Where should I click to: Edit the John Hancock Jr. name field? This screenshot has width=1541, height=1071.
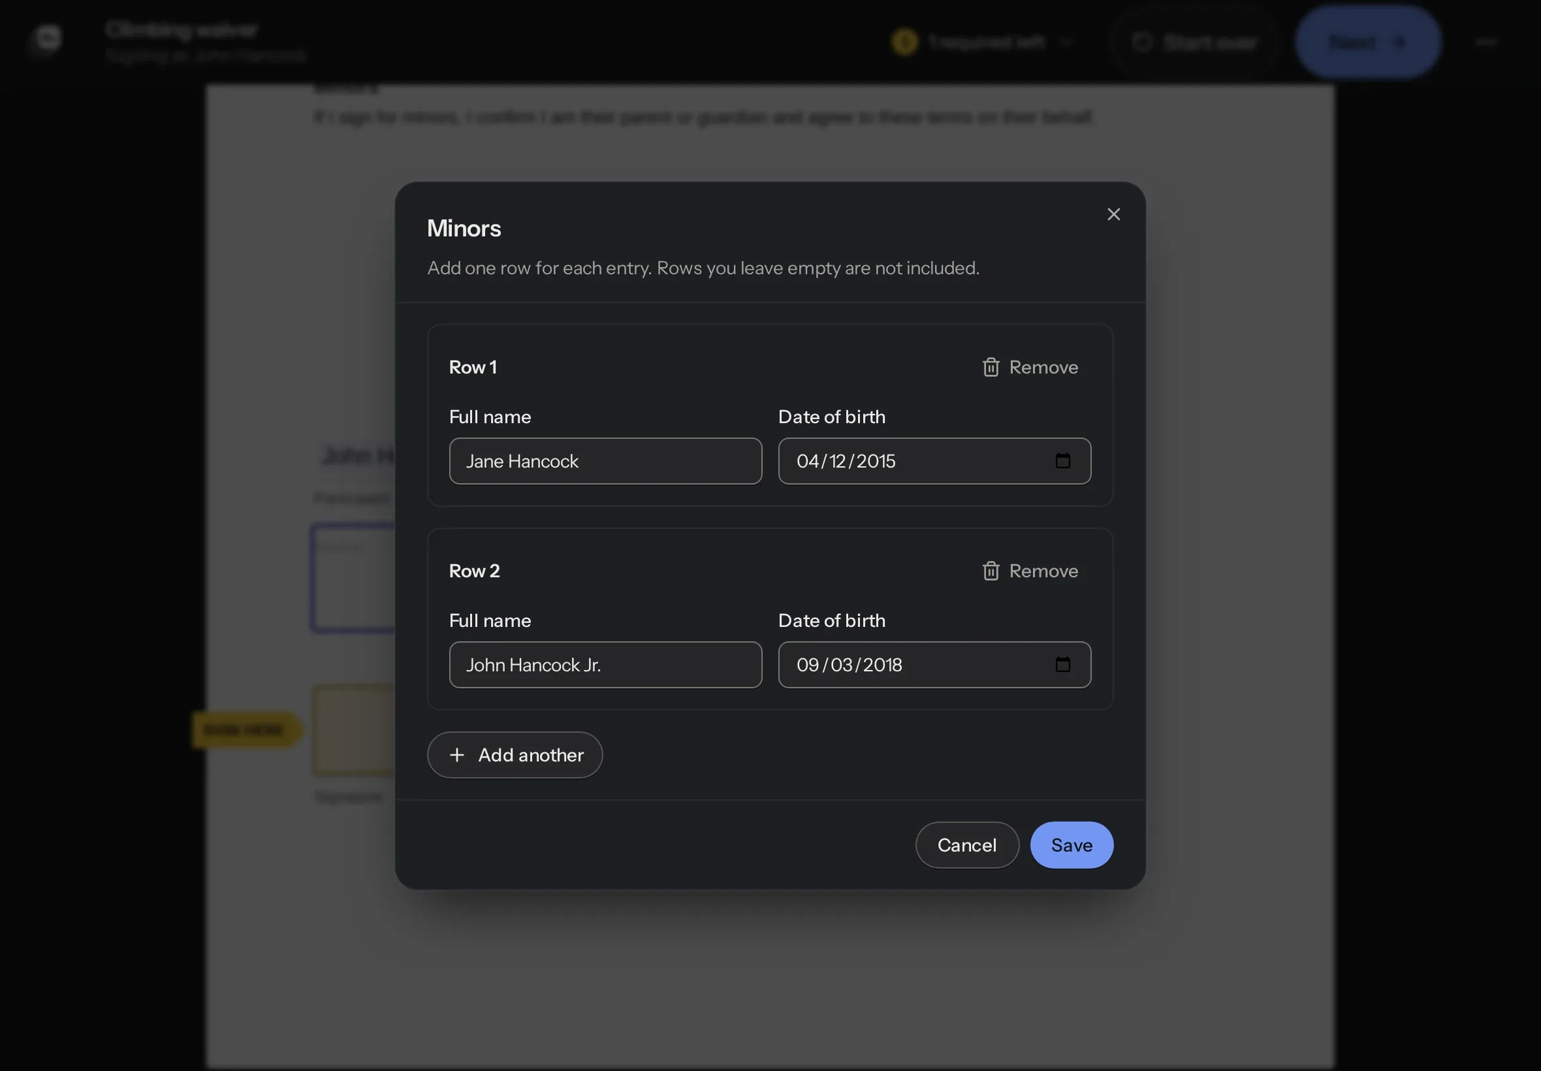[605, 664]
